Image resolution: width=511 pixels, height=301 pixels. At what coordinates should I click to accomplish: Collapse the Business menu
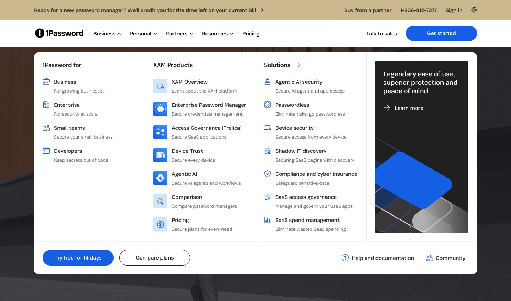[107, 34]
